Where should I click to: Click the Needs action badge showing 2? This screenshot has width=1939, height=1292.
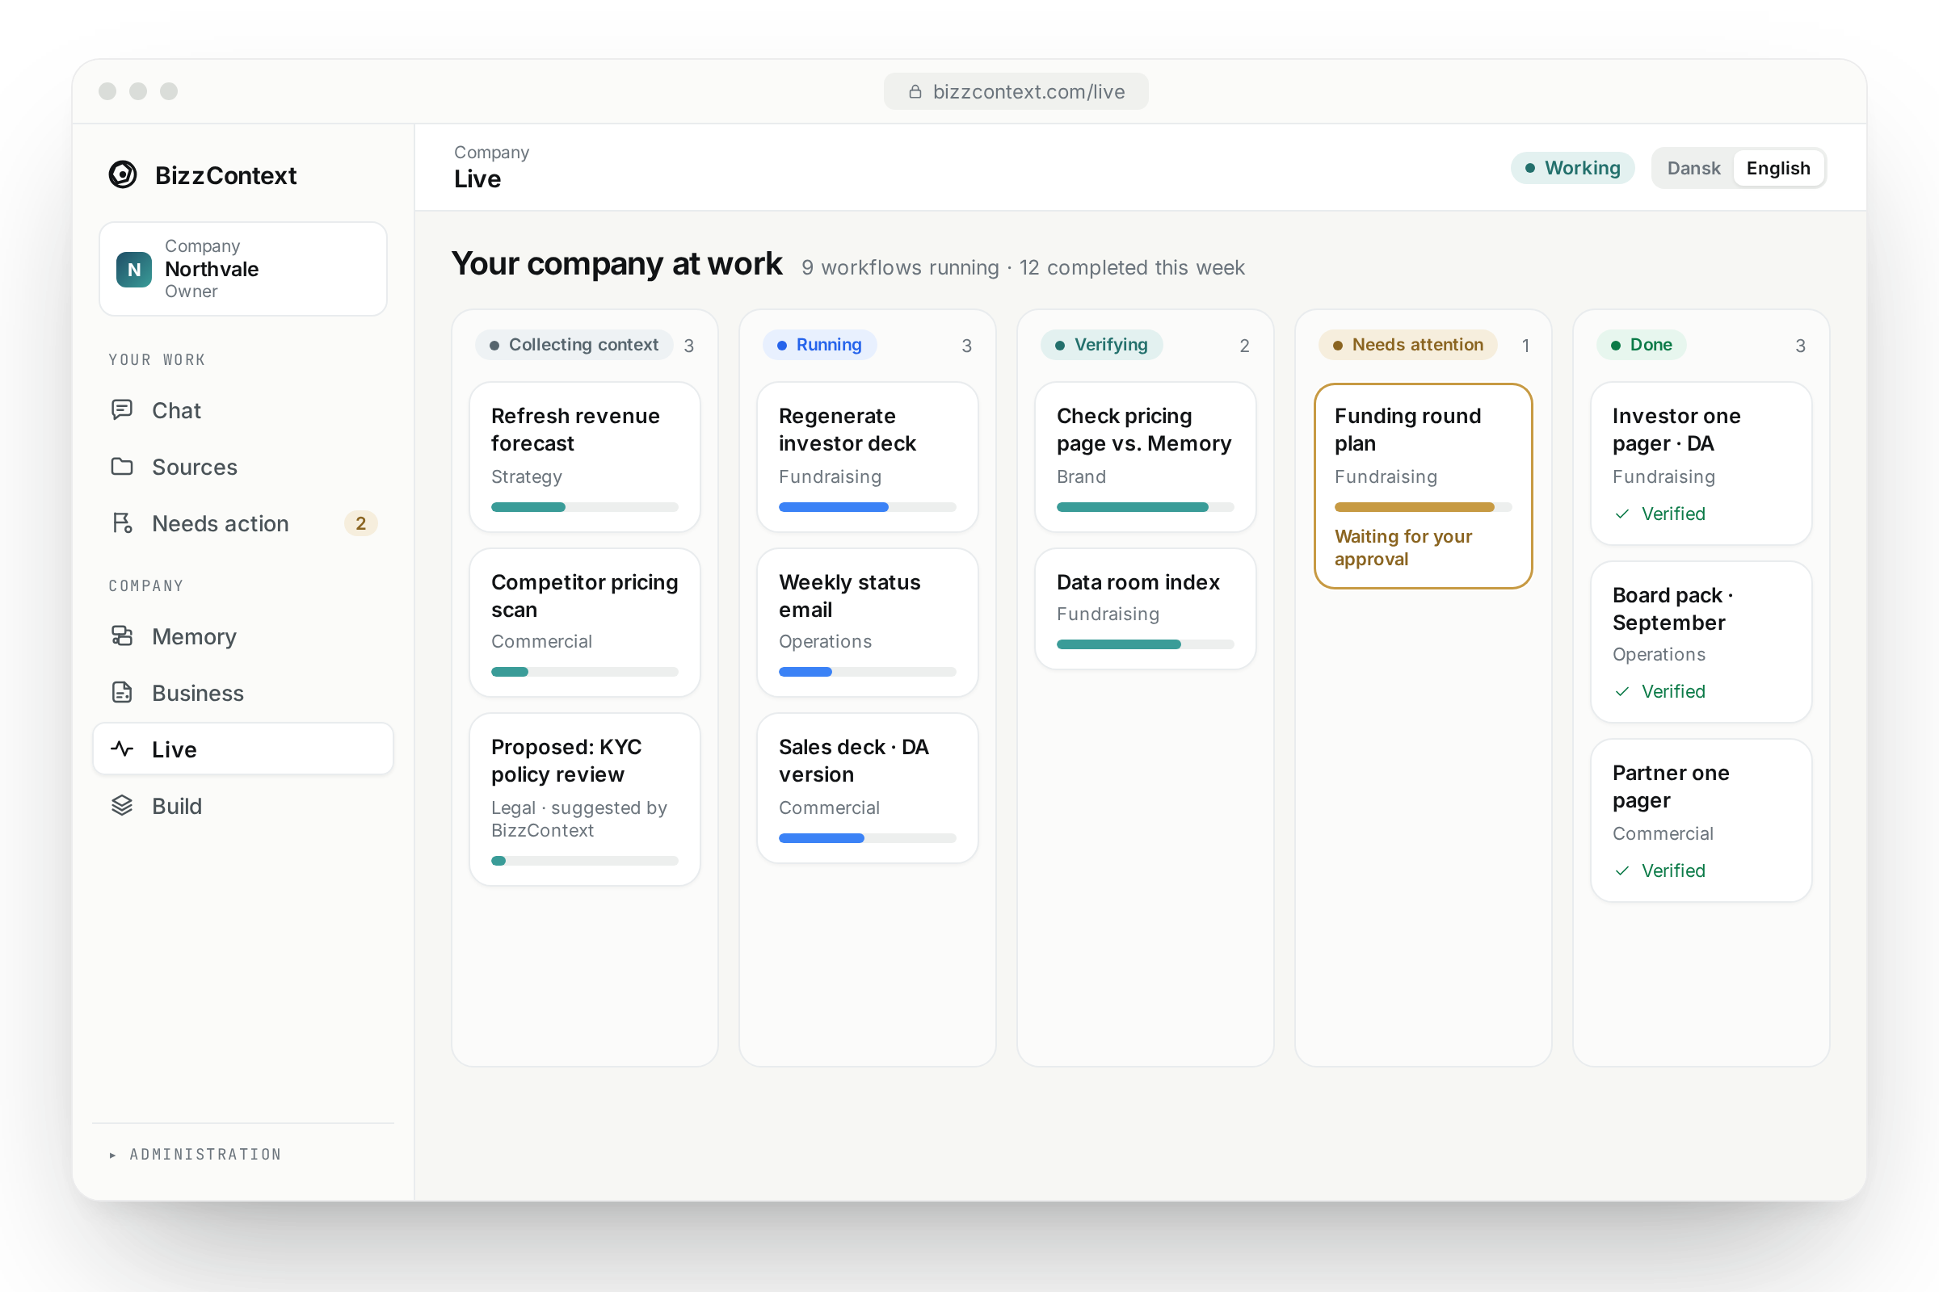[360, 523]
